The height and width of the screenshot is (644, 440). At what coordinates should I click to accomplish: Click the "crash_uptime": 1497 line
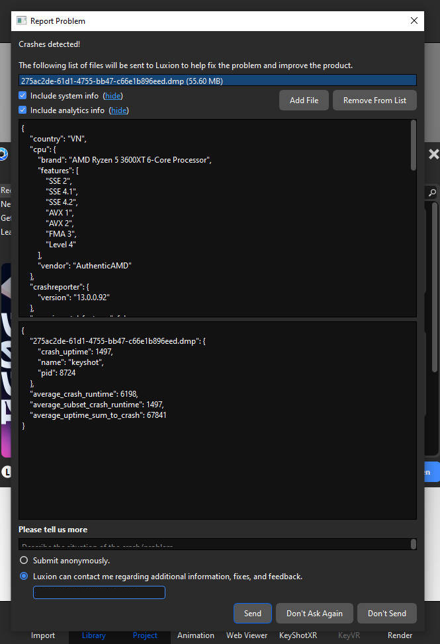click(75, 352)
